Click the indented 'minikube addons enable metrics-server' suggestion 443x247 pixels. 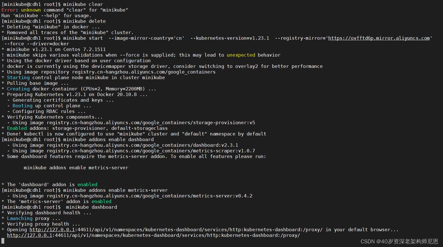pyautogui.click(x=76, y=168)
